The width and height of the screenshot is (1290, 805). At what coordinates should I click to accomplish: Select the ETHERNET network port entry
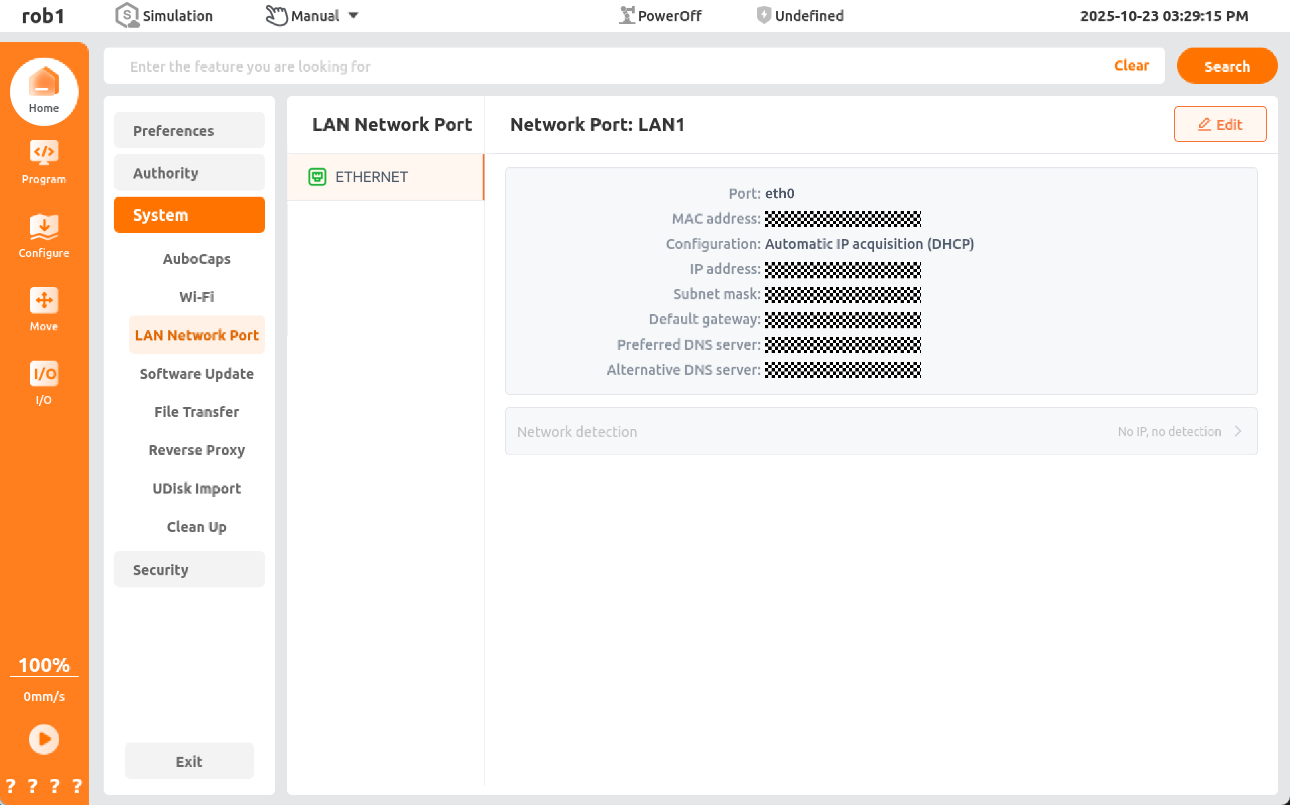pos(371,177)
